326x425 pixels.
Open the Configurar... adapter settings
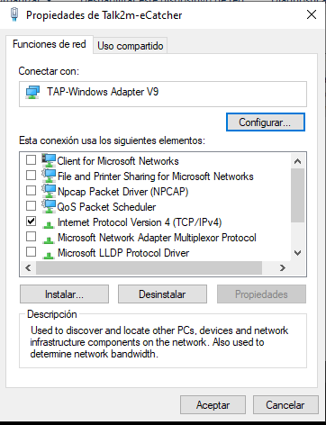click(x=266, y=122)
